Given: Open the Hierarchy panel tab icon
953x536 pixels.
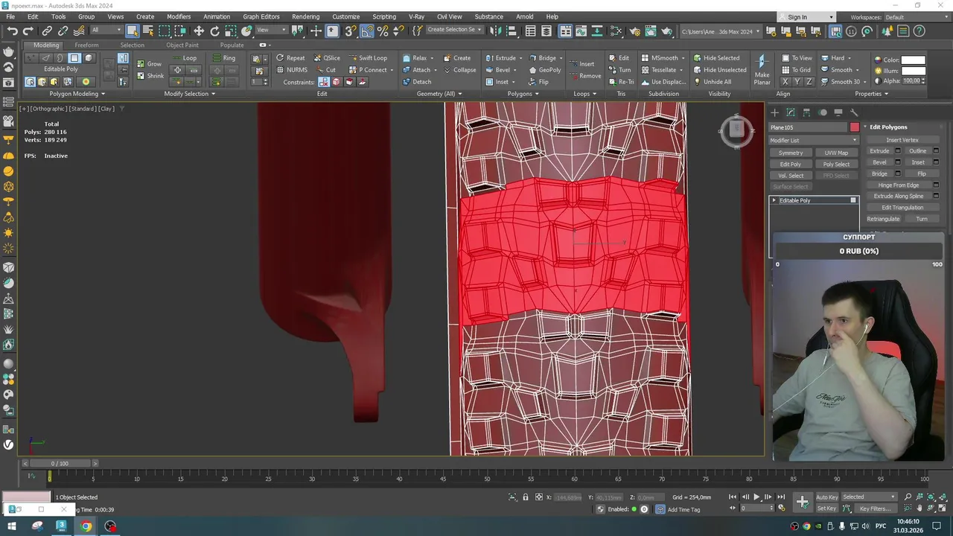Looking at the screenshot, I should [x=806, y=112].
